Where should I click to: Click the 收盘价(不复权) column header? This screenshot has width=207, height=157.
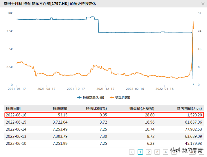[x=142, y=109]
